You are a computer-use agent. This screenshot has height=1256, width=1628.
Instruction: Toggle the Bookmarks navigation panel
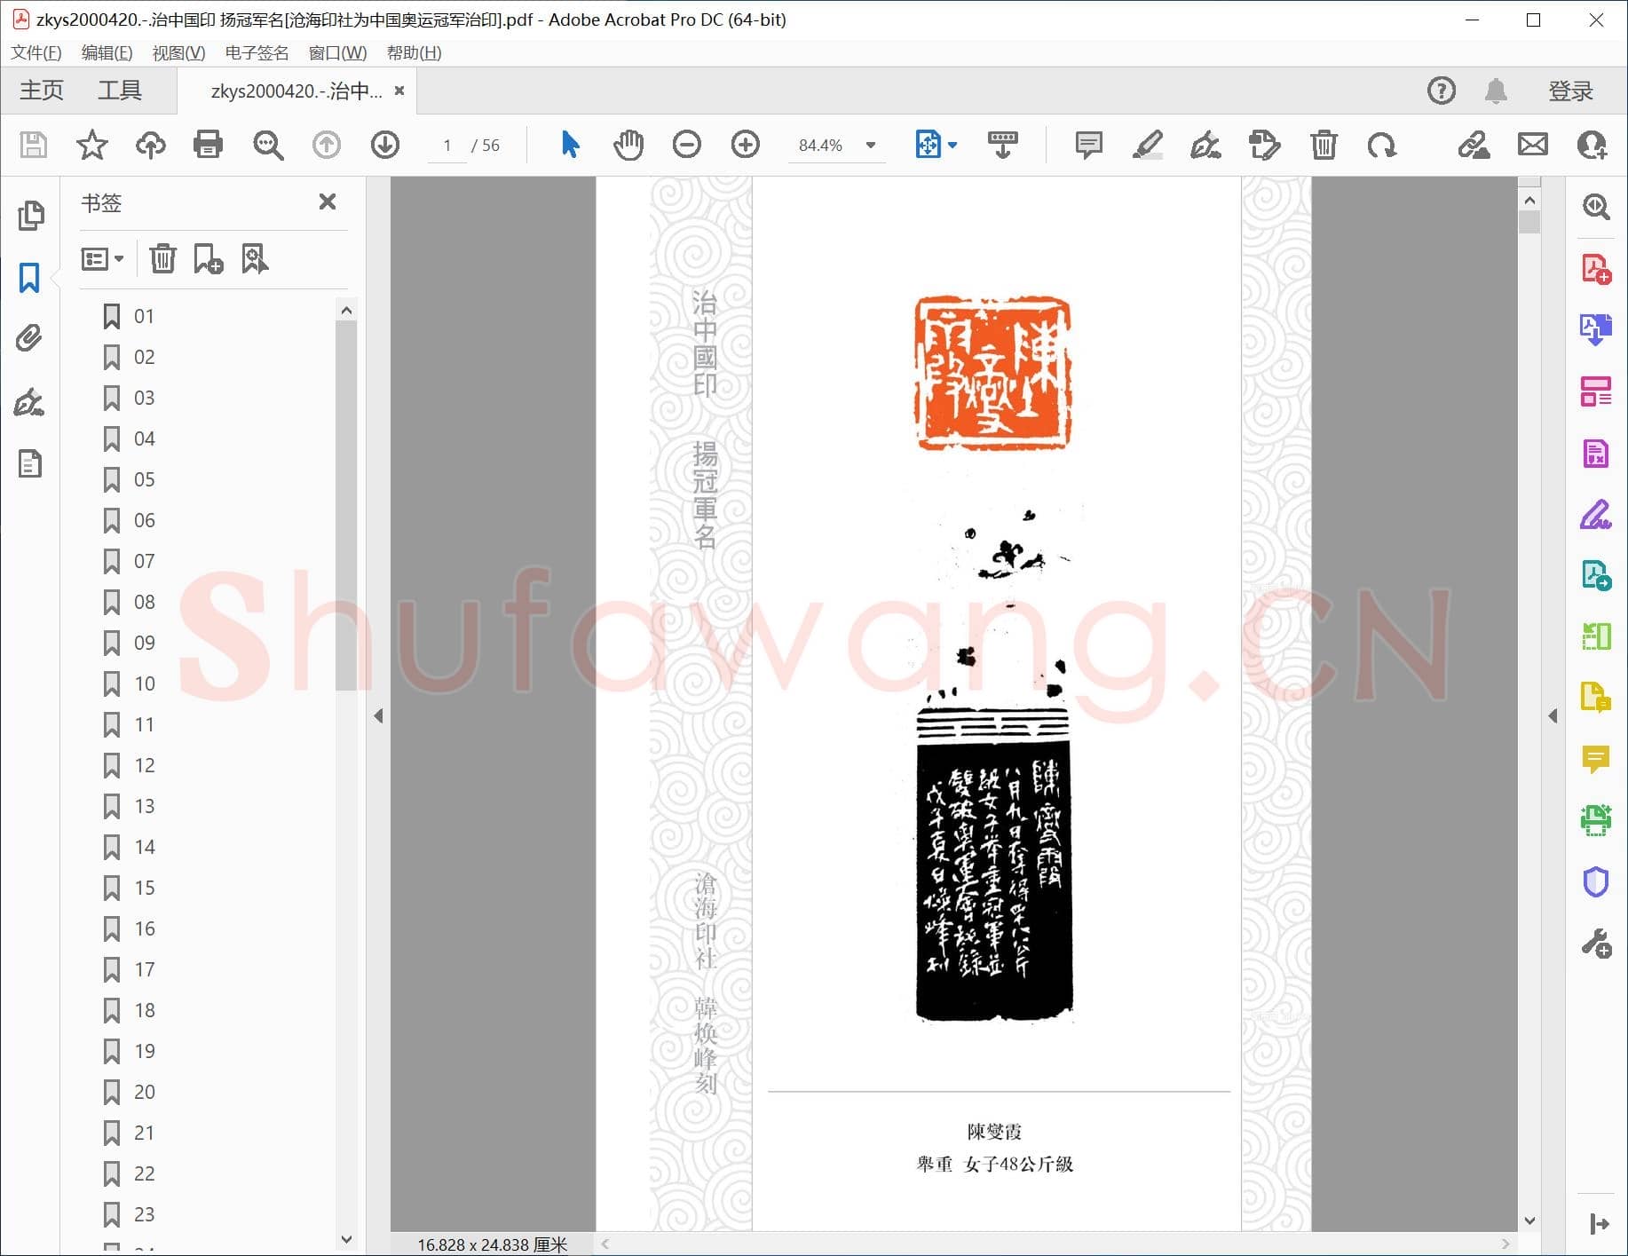pyautogui.click(x=28, y=278)
